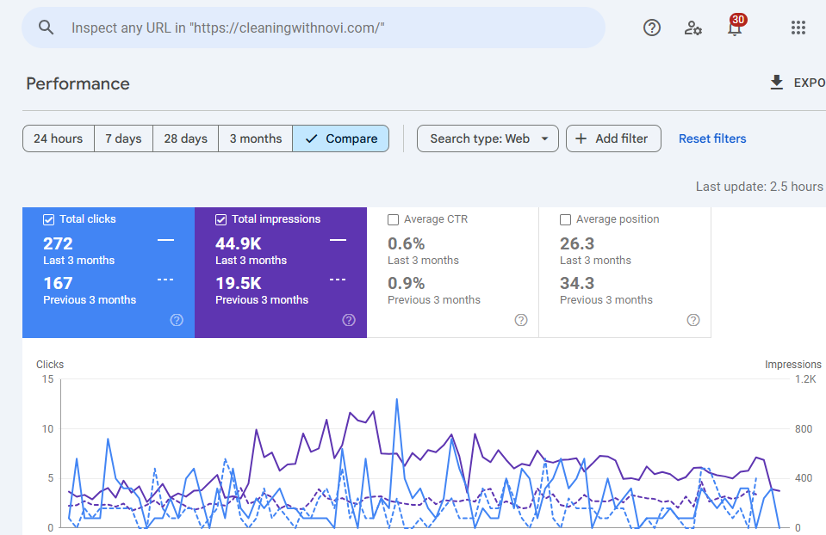This screenshot has width=826, height=535.
Task: Click help icon in Total clicks card
Action: (177, 320)
